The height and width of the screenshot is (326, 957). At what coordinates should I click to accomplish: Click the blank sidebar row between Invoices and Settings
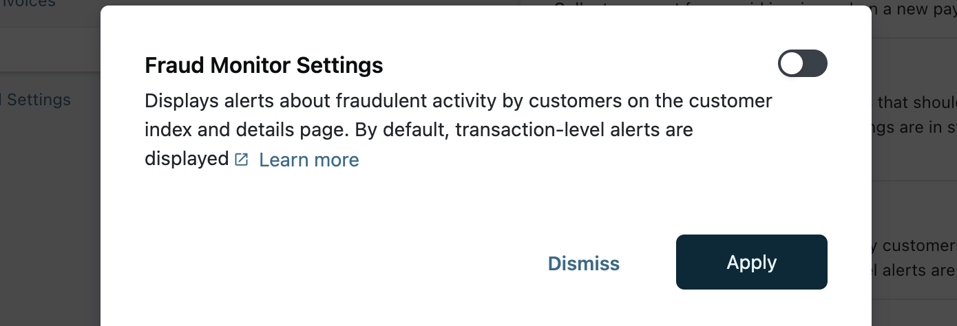point(48,50)
